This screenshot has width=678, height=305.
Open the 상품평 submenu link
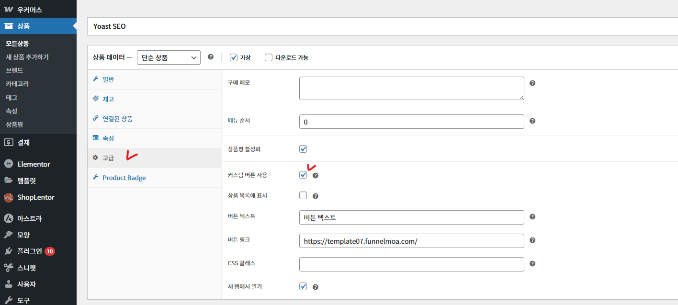(x=14, y=124)
